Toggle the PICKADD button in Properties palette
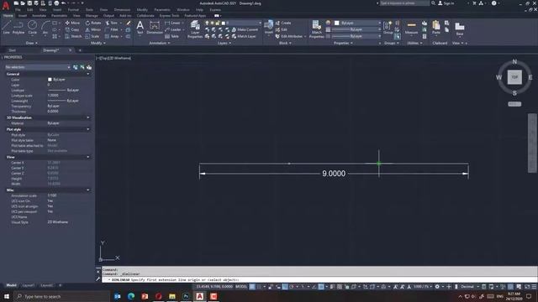Image resolution: width=538 pixels, height=302 pixels. click(76, 67)
